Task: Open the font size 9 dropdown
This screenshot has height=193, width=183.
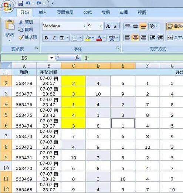Action: (x=101, y=26)
